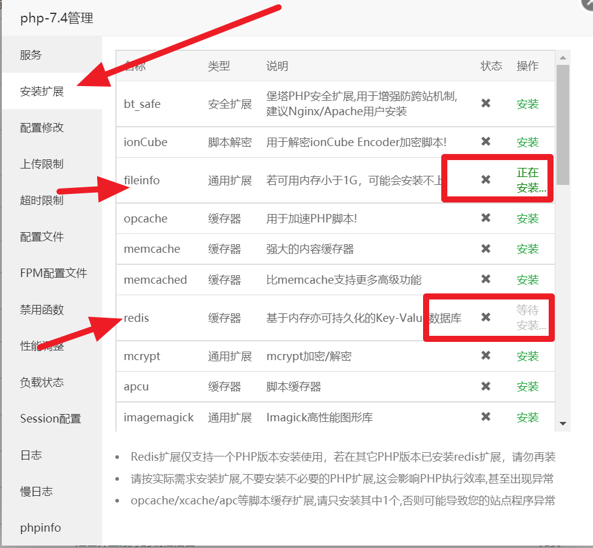Switch to the 配置修改 tab
Image resolution: width=593 pixels, height=548 pixels.
(x=42, y=128)
